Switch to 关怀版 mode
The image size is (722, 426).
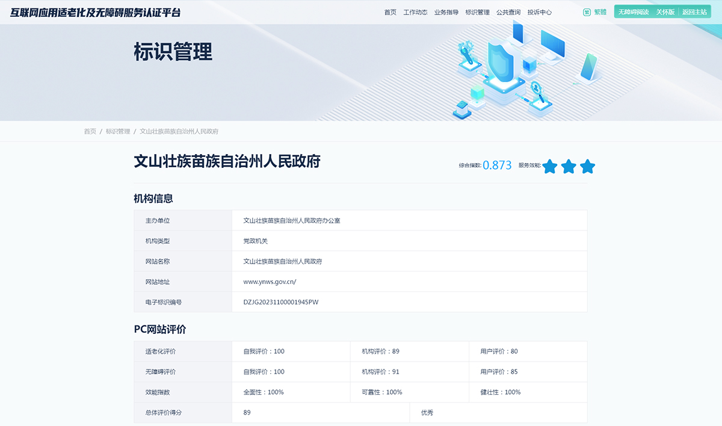pos(665,12)
